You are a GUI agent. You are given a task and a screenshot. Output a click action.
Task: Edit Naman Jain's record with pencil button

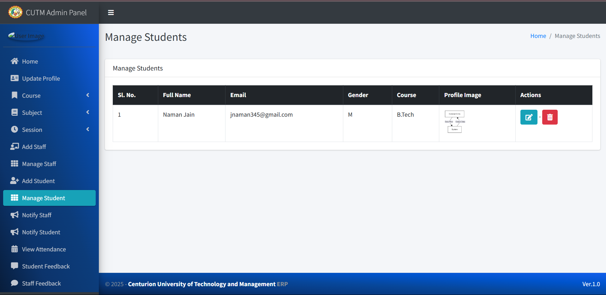pos(529,117)
